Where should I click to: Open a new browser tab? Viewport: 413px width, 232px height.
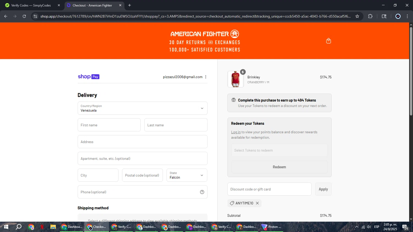pyautogui.click(x=129, y=5)
